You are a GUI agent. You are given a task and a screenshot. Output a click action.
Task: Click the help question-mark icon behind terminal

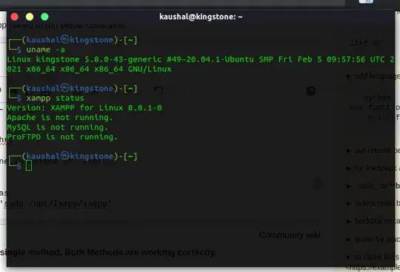coord(311,91)
